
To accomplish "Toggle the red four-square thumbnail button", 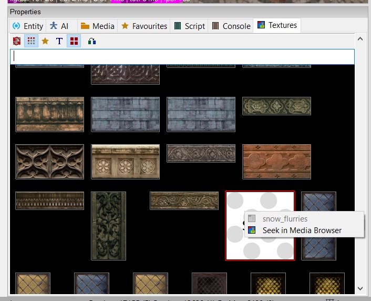I will (x=74, y=41).
